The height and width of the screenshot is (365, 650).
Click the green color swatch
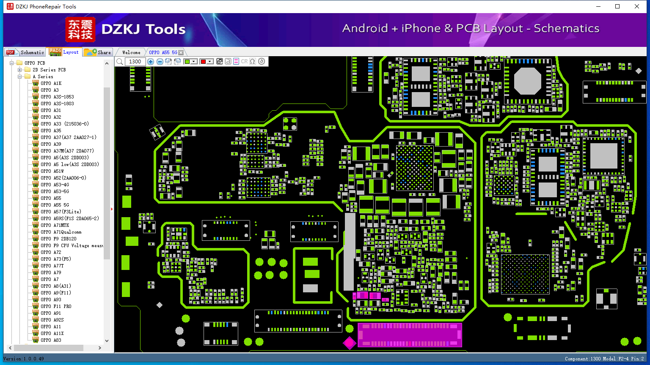[x=187, y=62]
